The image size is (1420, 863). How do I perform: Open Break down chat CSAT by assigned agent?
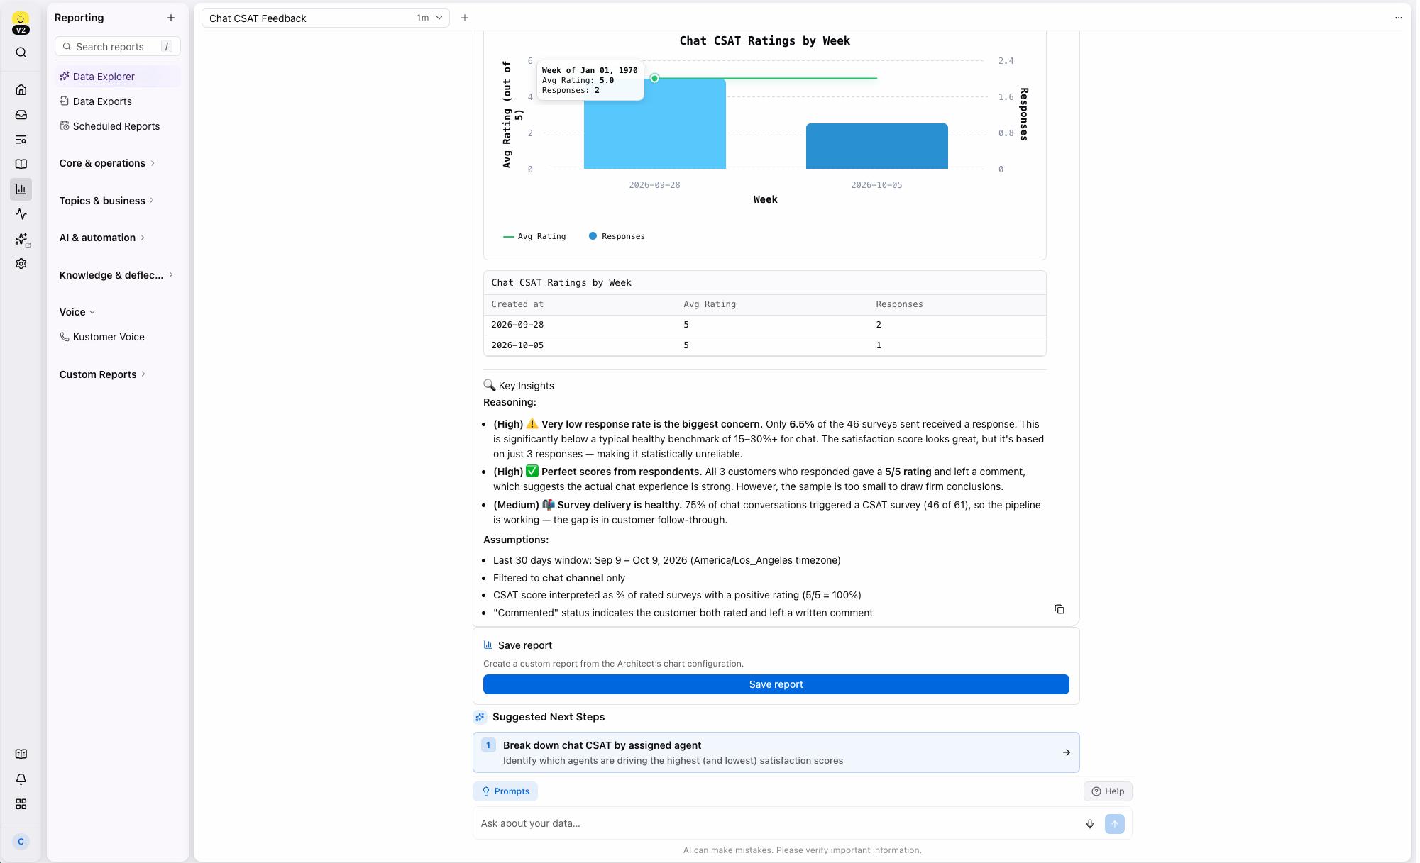776,753
